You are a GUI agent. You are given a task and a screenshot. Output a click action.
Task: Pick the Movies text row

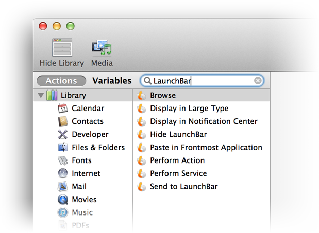tap(84, 200)
